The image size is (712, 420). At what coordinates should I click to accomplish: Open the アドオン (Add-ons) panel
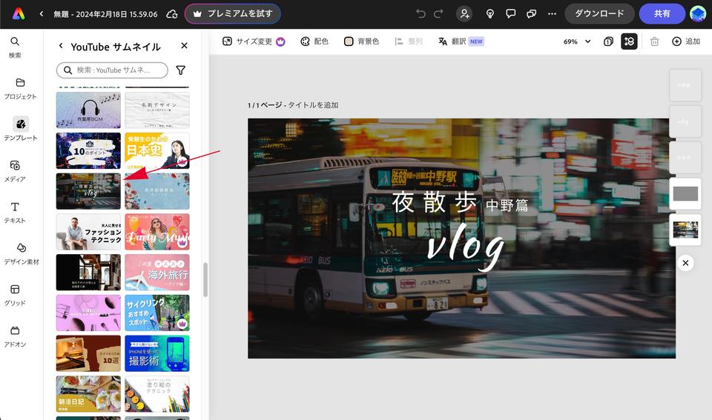point(16,336)
